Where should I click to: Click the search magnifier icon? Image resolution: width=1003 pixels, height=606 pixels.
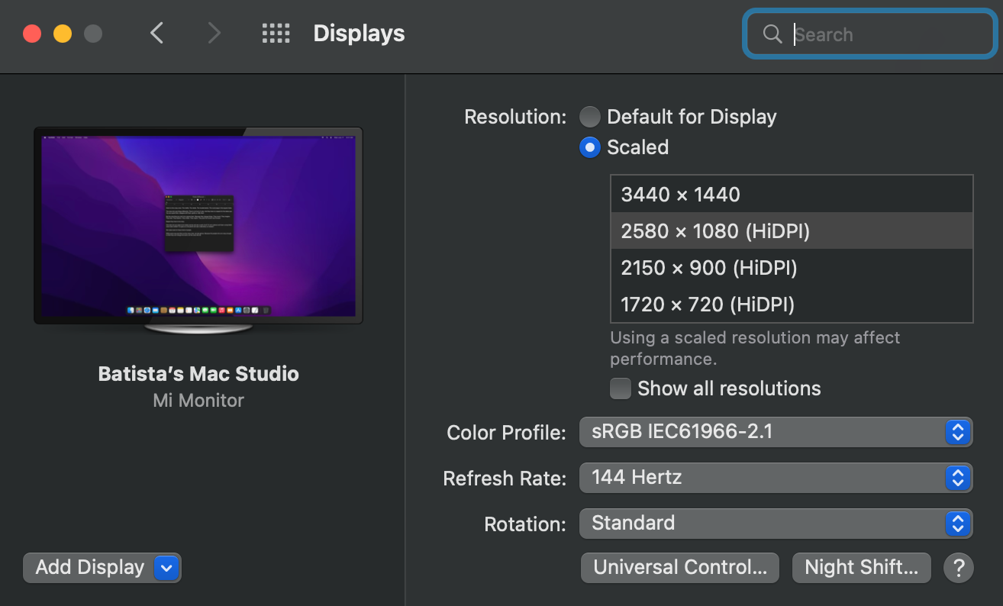[772, 34]
